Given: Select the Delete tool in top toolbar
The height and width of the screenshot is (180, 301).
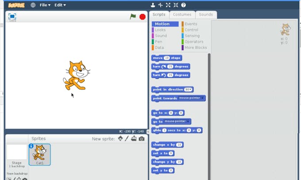Looking at the screenshot, I should (x=161, y=5).
